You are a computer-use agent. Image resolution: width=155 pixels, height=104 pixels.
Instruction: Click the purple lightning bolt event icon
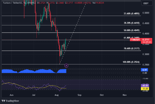[x=66, y=65]
